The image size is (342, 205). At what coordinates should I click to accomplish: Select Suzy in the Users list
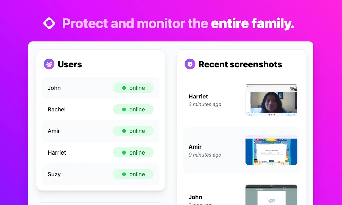(x=54, y=174)
